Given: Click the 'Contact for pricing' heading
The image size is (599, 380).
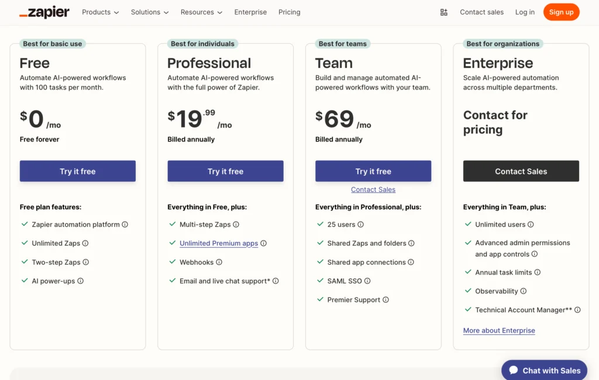Looking at the screenshot, I should point(495,122).
